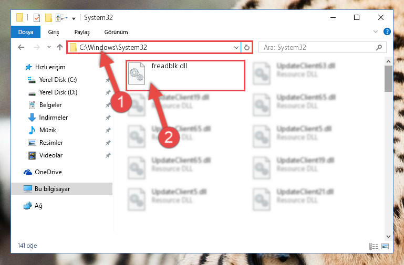
Task: Click the Back navigation arrow
Action: 21,47
